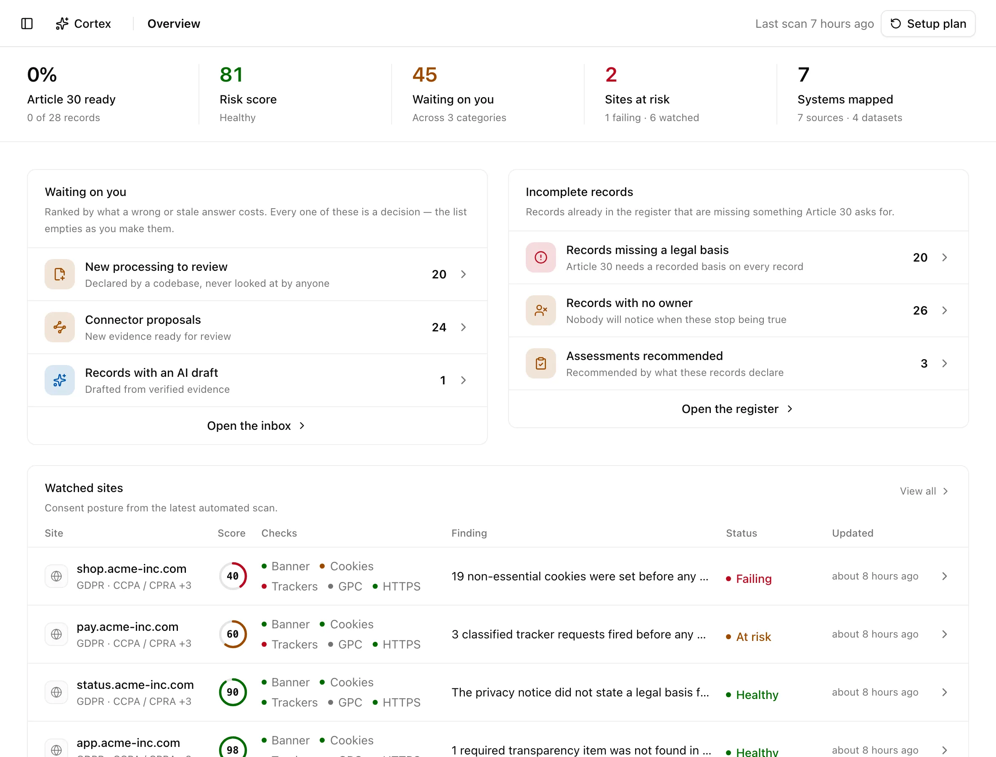Click the Connector proposals icon
Image resolution: width=996 pixels, height=757 pixels.
tap(59, 327)
